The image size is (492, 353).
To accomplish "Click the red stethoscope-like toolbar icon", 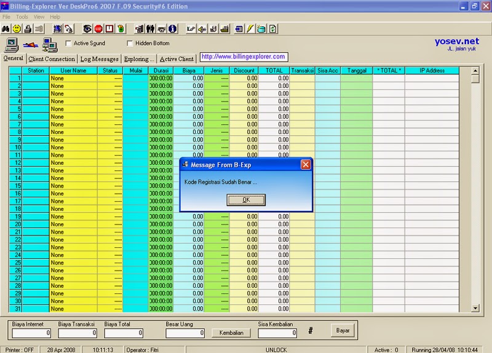I will coord(69,29).
